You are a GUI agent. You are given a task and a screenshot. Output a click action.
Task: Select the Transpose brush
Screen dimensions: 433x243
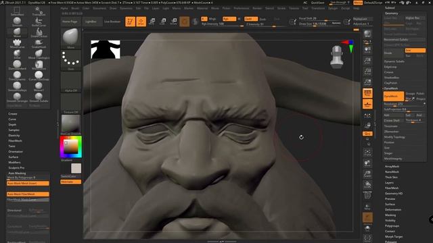coord(39,11)
